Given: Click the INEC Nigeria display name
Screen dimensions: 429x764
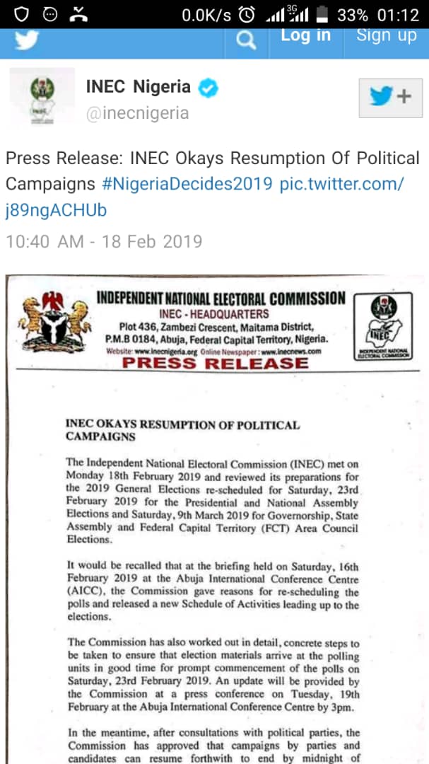Looking at the screenshot, I should tap(139, 87).
